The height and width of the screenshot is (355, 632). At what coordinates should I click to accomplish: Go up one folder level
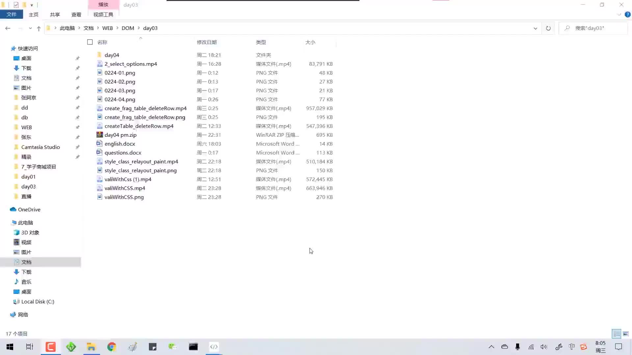click(39, 28)
